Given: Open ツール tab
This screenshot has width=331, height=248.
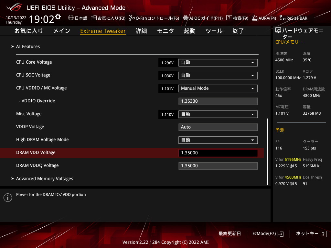Looking at the screenshot, I should click(214, 31).
